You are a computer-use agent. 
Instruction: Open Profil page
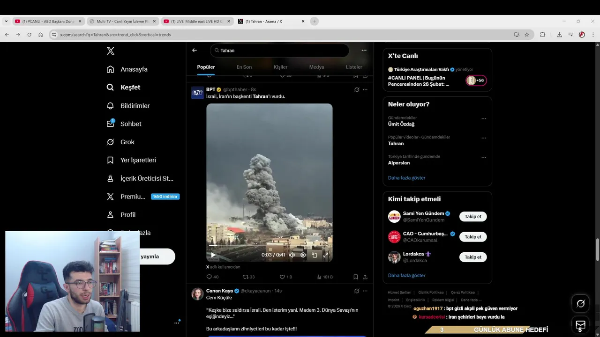tap(121, 215)
